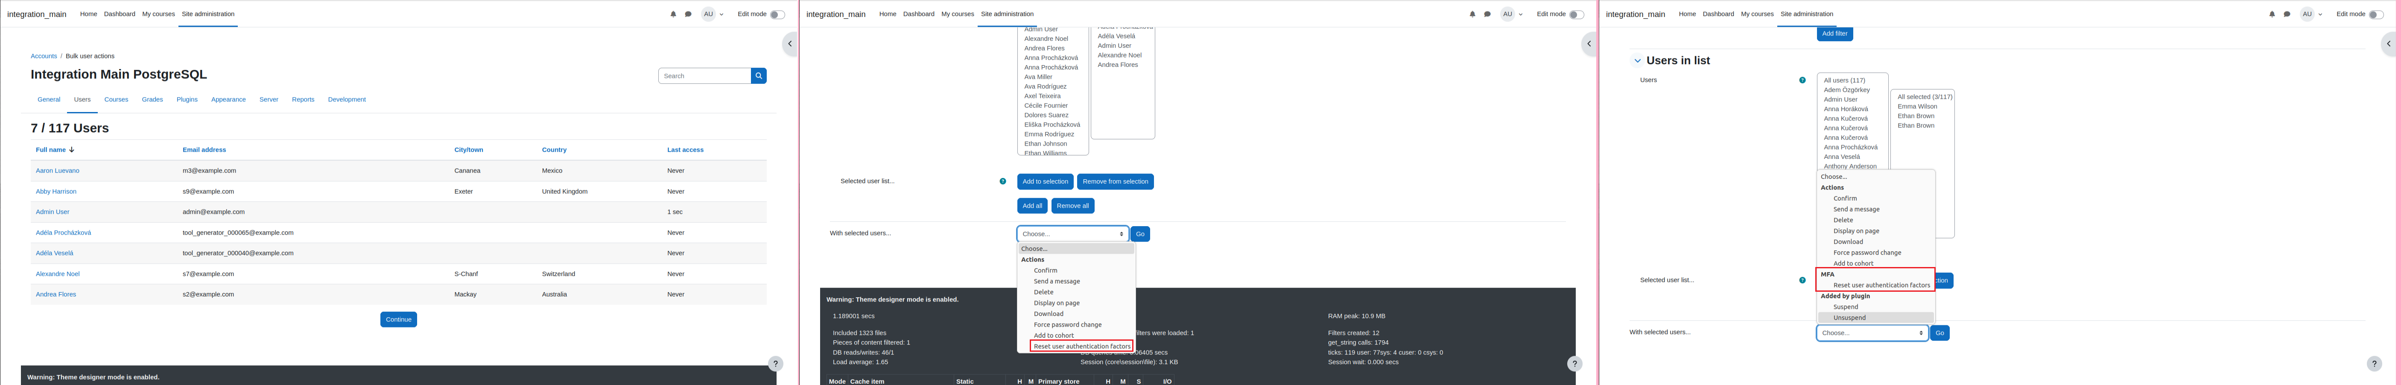Viewport: 2401px width, 385px height.
Task: Open Home in right screenshot navbar
Action: point(1687,14)
